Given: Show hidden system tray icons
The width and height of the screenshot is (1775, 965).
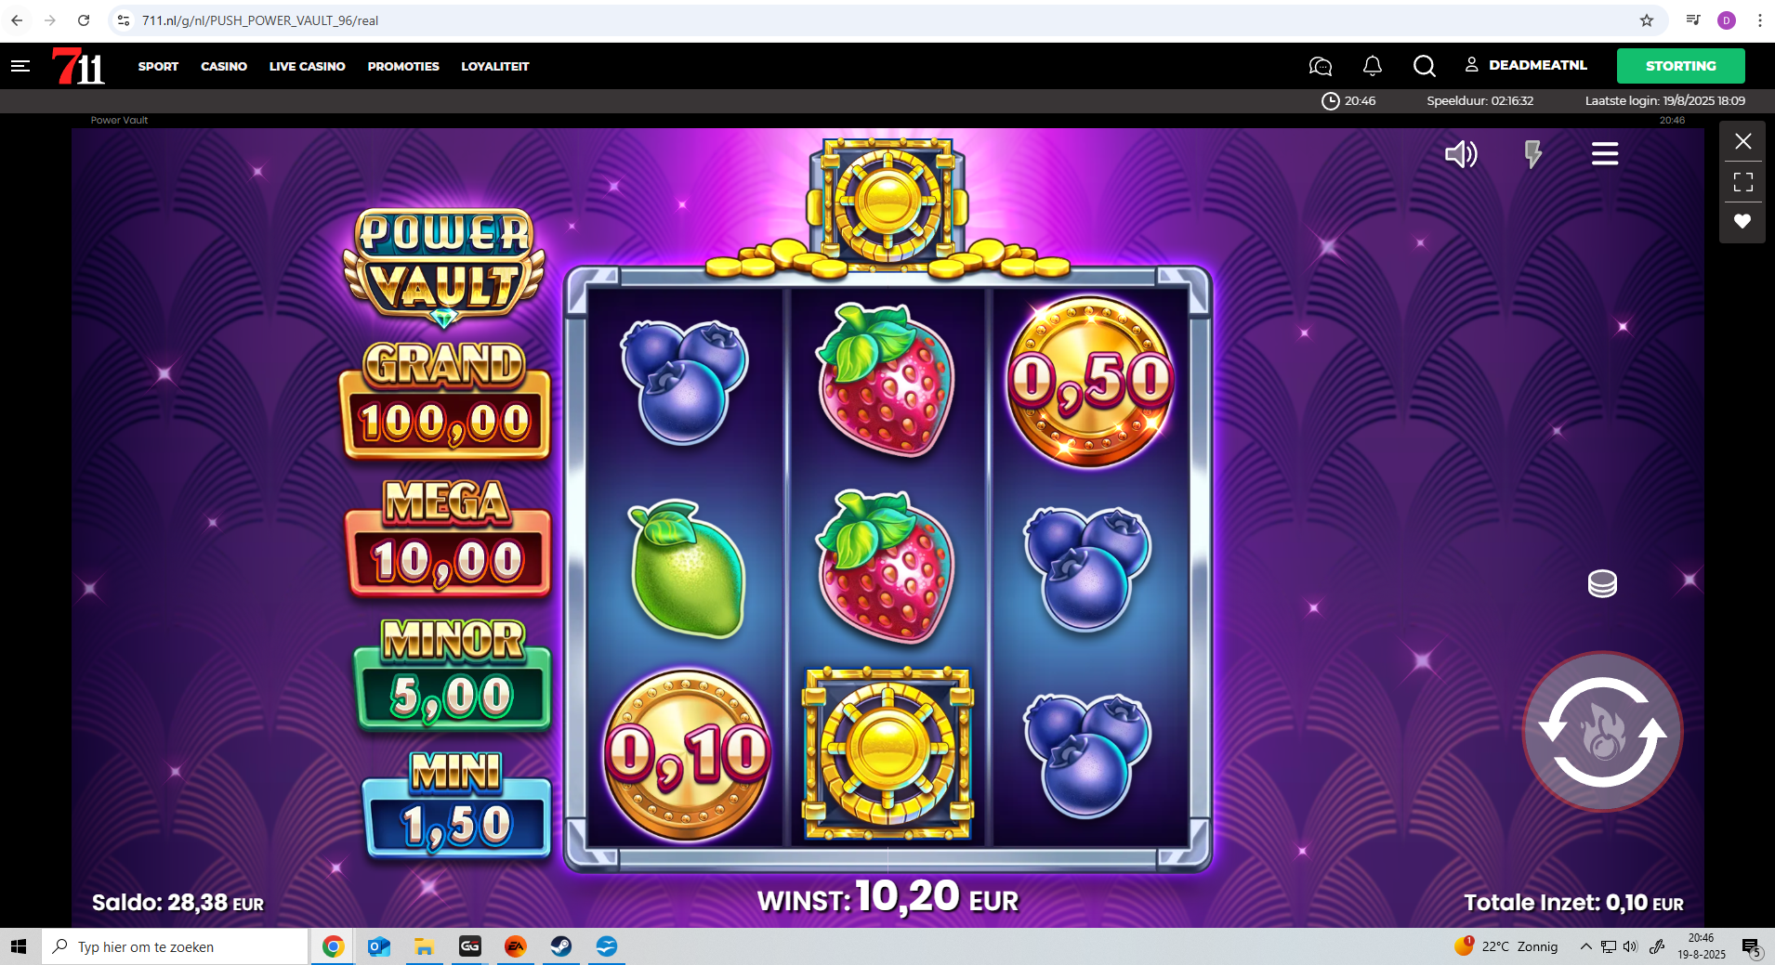Looking at the screenshot, I should [x=1585, y=946].
